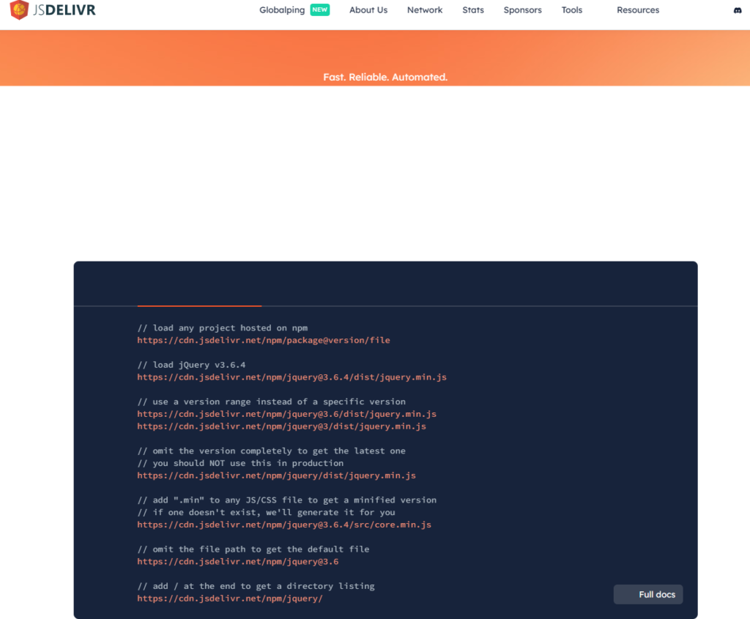Click the jquery@3.6.4/dist/jquery.min.js URL

coord(292,377)
